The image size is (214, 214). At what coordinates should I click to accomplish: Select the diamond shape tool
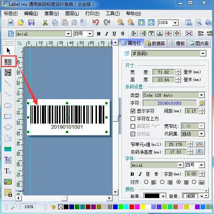pyautogui.click(x=8, y=127)
